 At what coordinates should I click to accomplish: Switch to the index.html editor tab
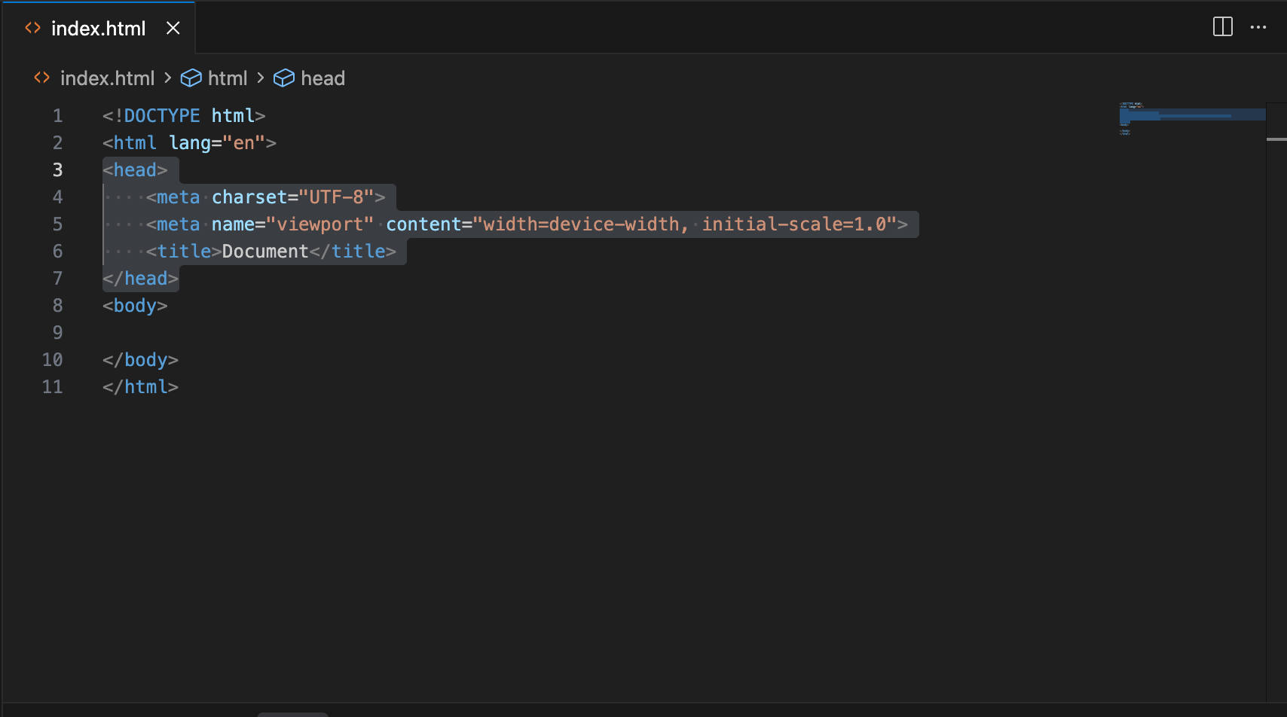point(99,28)
